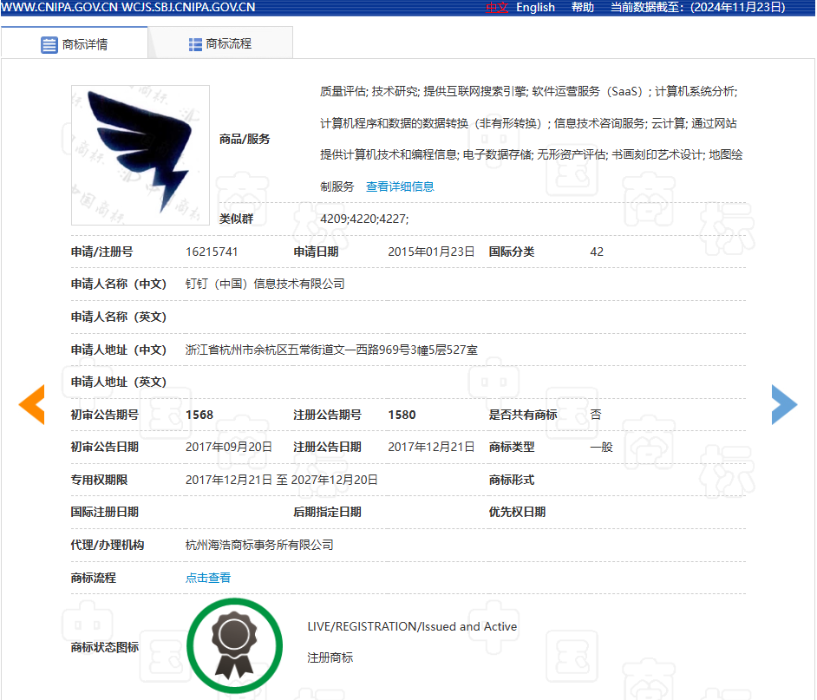Select the 申请/注册号 field label
This screenshot has height=700, width=817.
(101, 252)
